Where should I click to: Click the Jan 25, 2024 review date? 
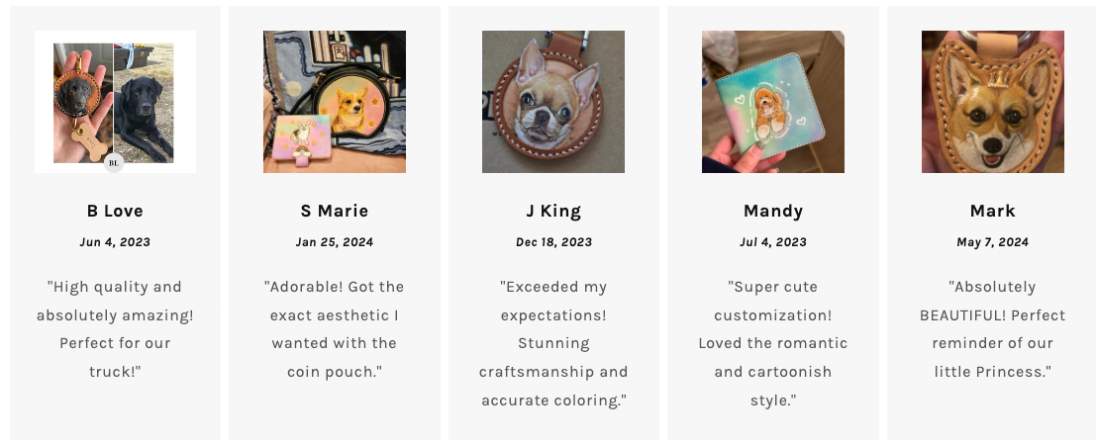click(x=335, y=242)
